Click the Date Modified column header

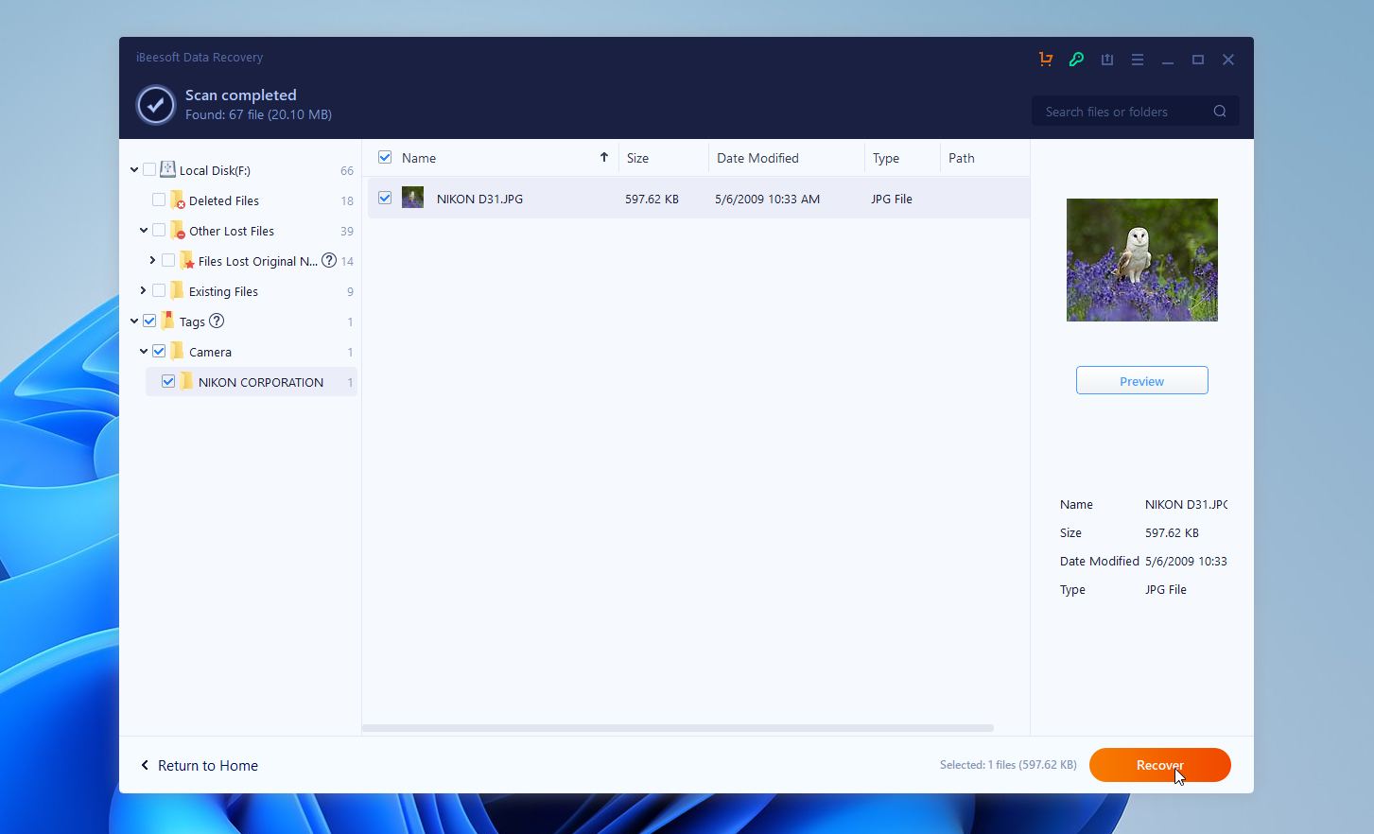[757, 157]
